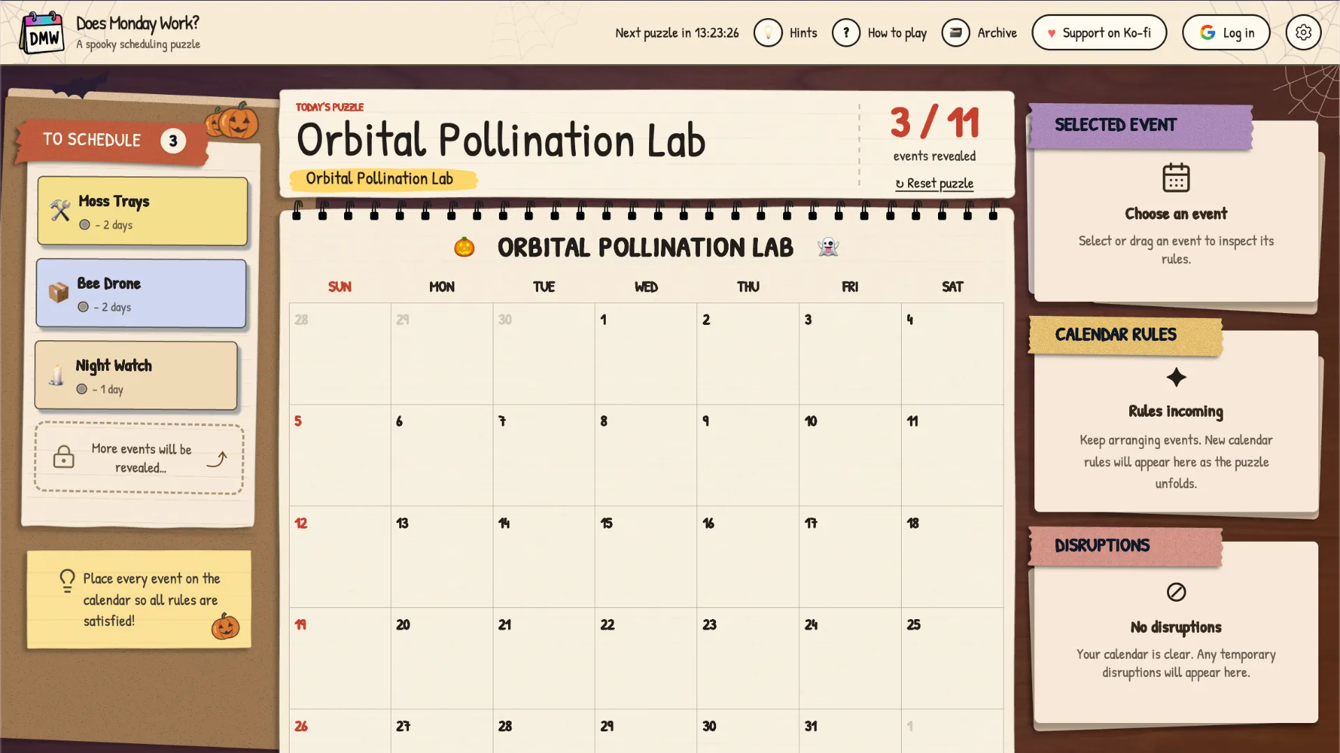Screen dimensions: 1340x753
Task: Click the Wednesday 22 calendar cell
Action: (646, 659)
